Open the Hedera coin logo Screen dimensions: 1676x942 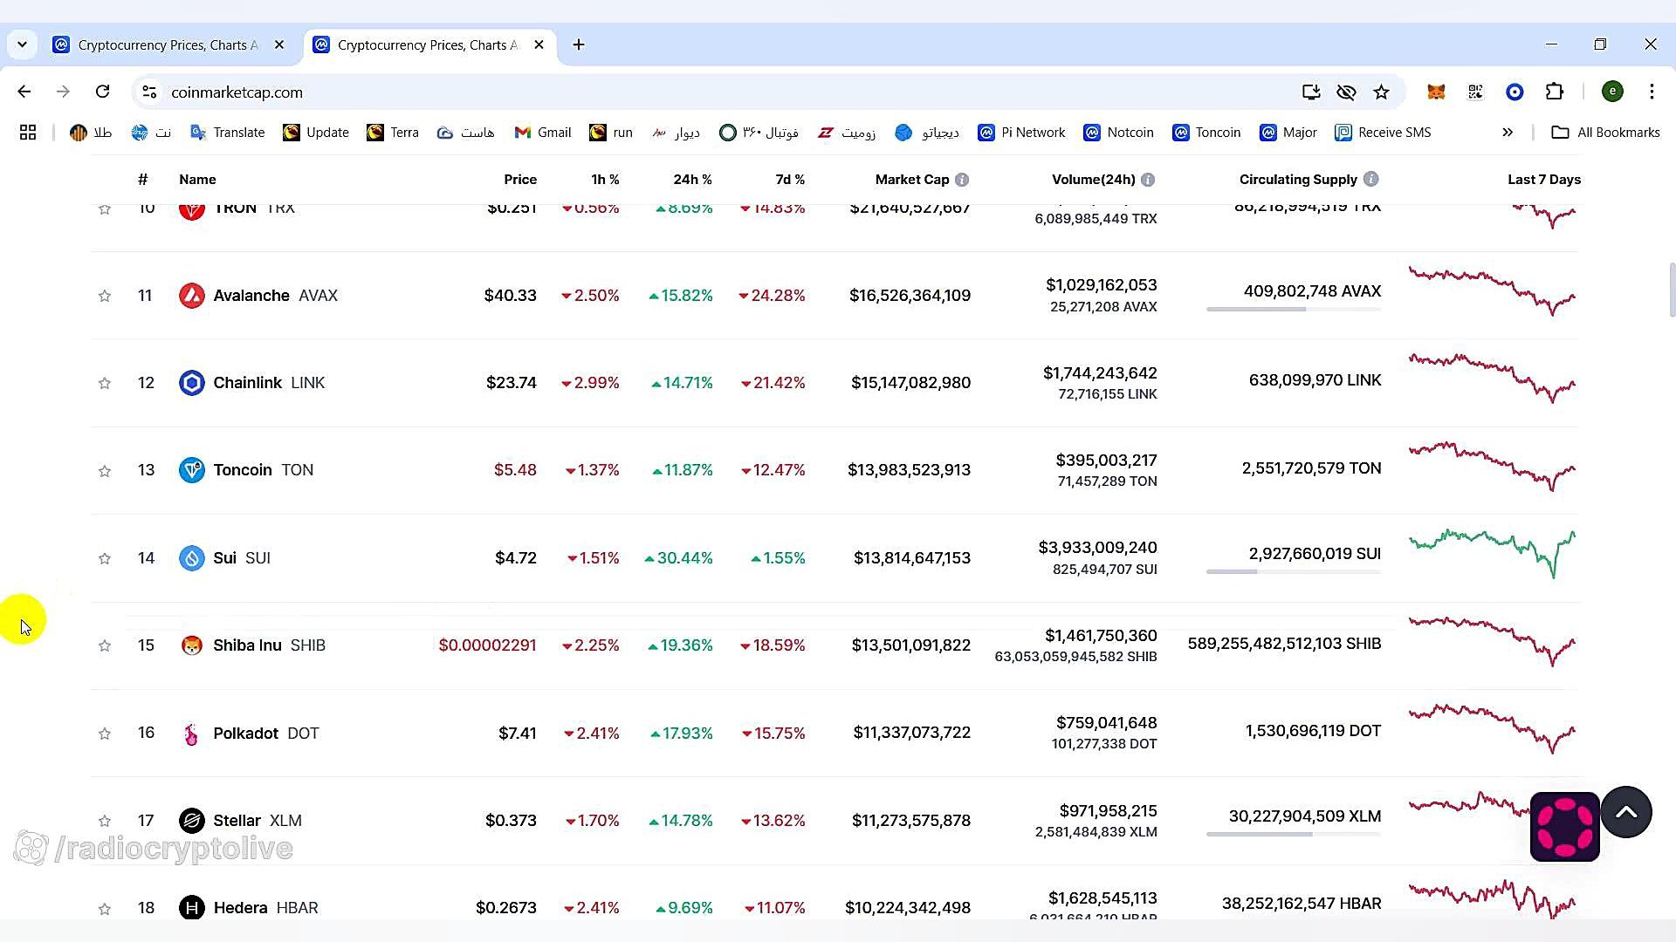point(192,908)
